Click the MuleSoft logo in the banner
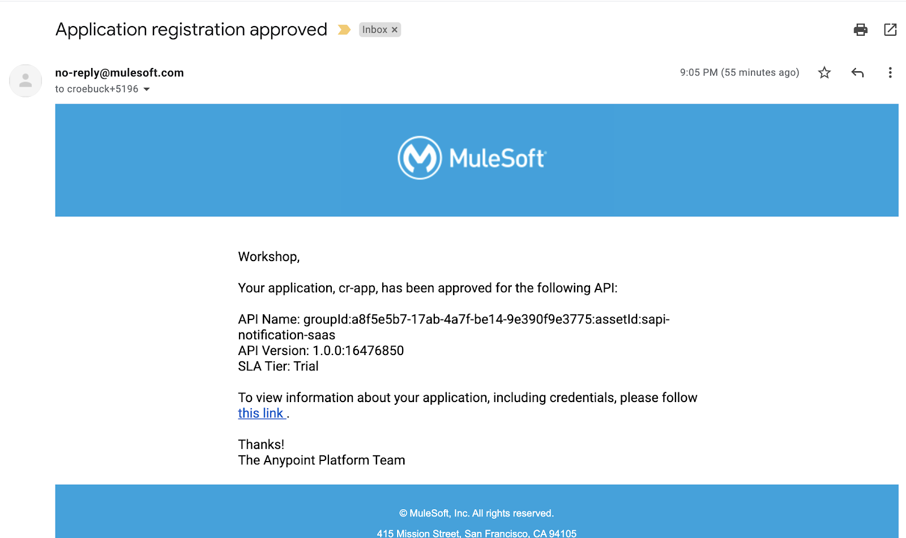906x538 pixels. coord(472,158)
